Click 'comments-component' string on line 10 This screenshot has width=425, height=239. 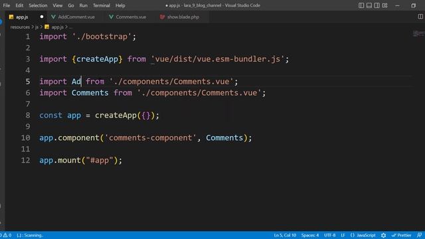click(x=151, y=137)
